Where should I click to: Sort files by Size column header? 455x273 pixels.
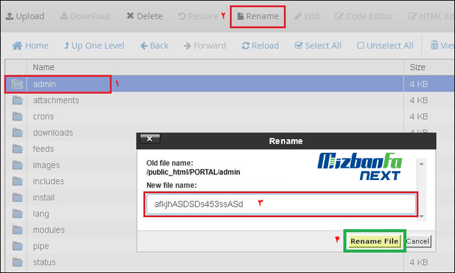417,67
